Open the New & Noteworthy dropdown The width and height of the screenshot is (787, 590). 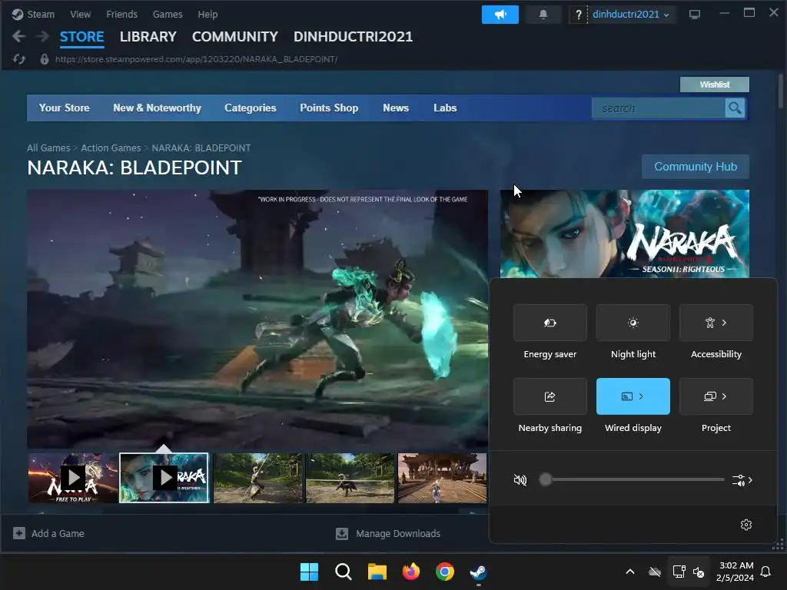click(157, 108)
